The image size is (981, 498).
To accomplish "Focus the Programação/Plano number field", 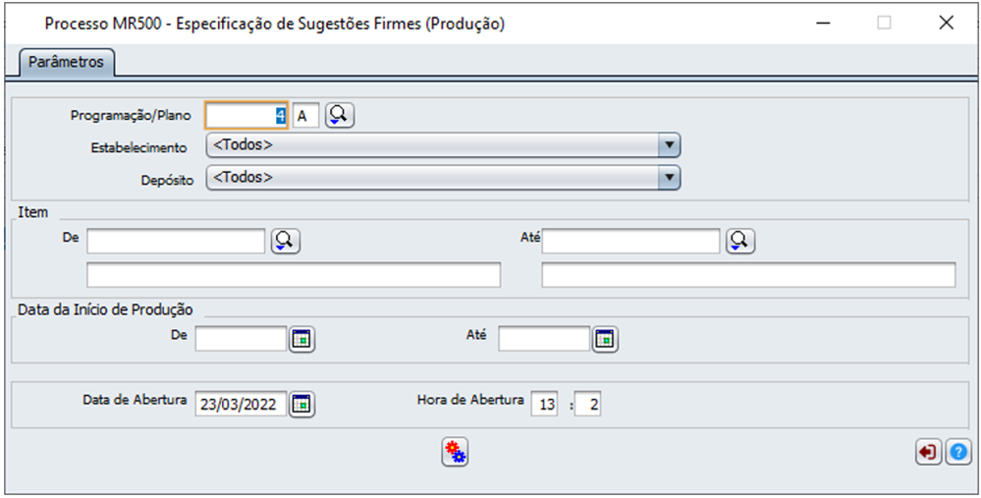I will pos(246,116).
